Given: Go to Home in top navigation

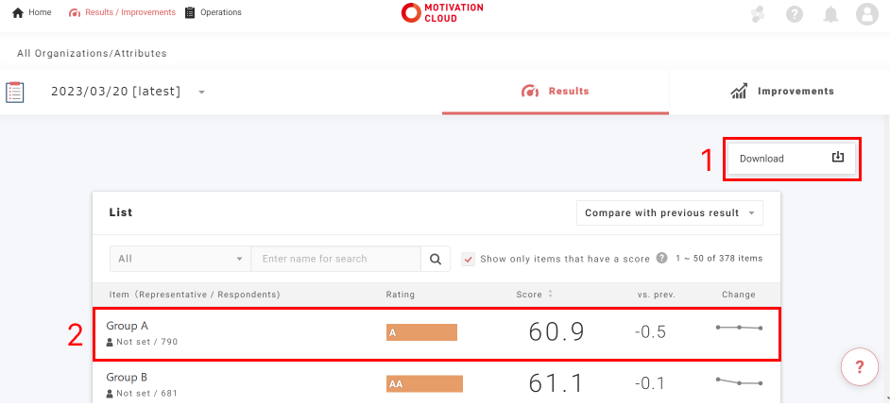Looking at the screenshot, I should point(31,12).
